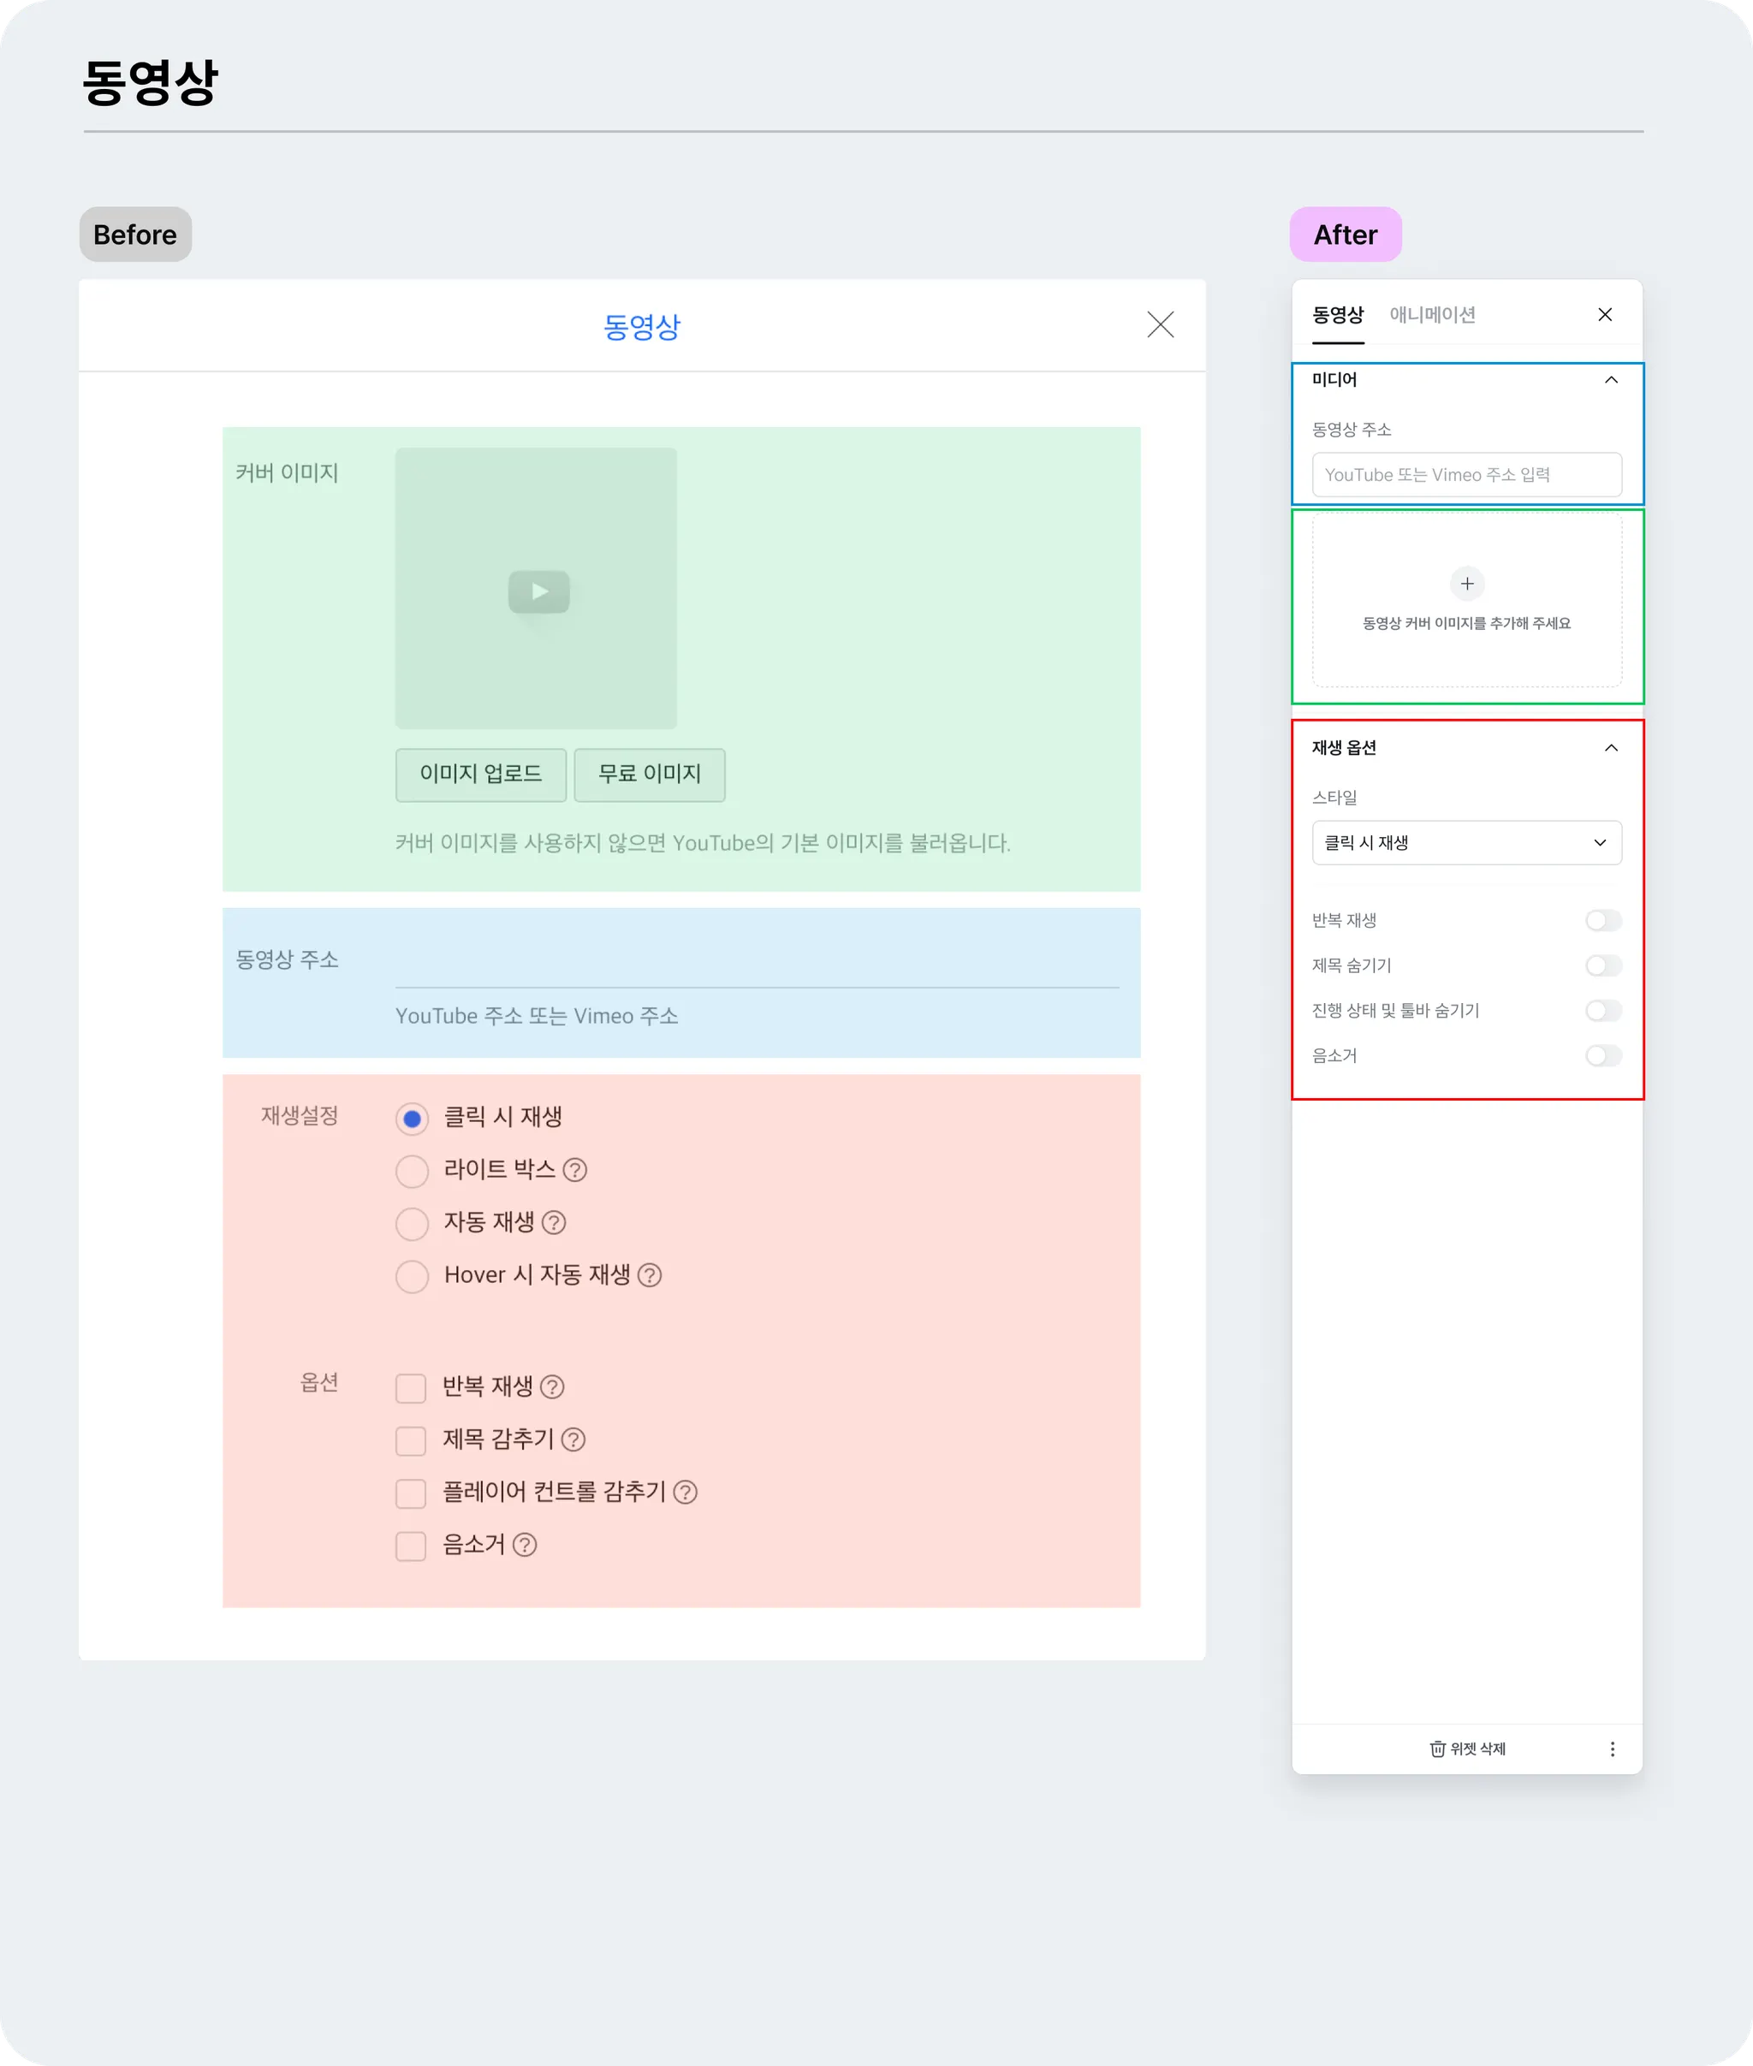Image resolution: width=1753 pixels, height=2066 pixels.
Task: Select the 라이트 박스 radio button
Action: point(412,1171)
